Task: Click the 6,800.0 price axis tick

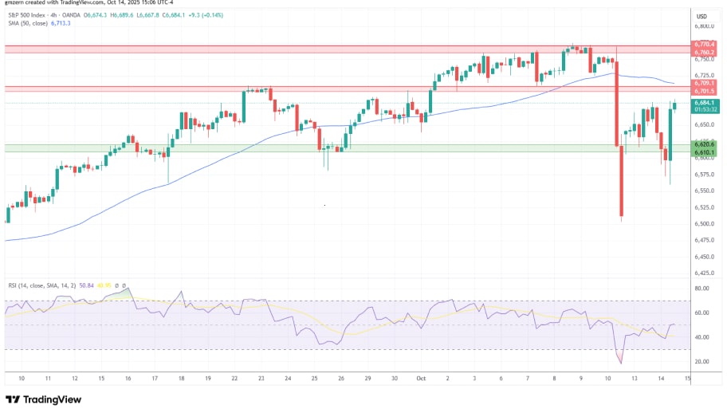Action: pyautogui.click(x=704, y=26)
